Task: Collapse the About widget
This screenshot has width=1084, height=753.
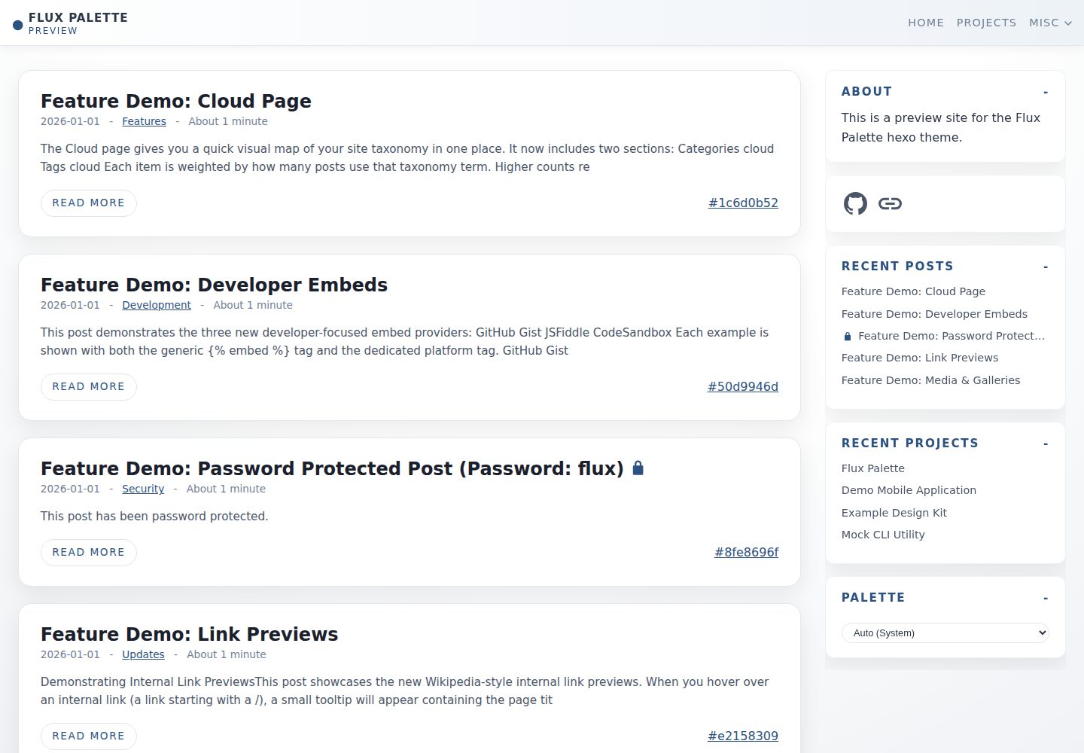Action: coord(1046,92)
